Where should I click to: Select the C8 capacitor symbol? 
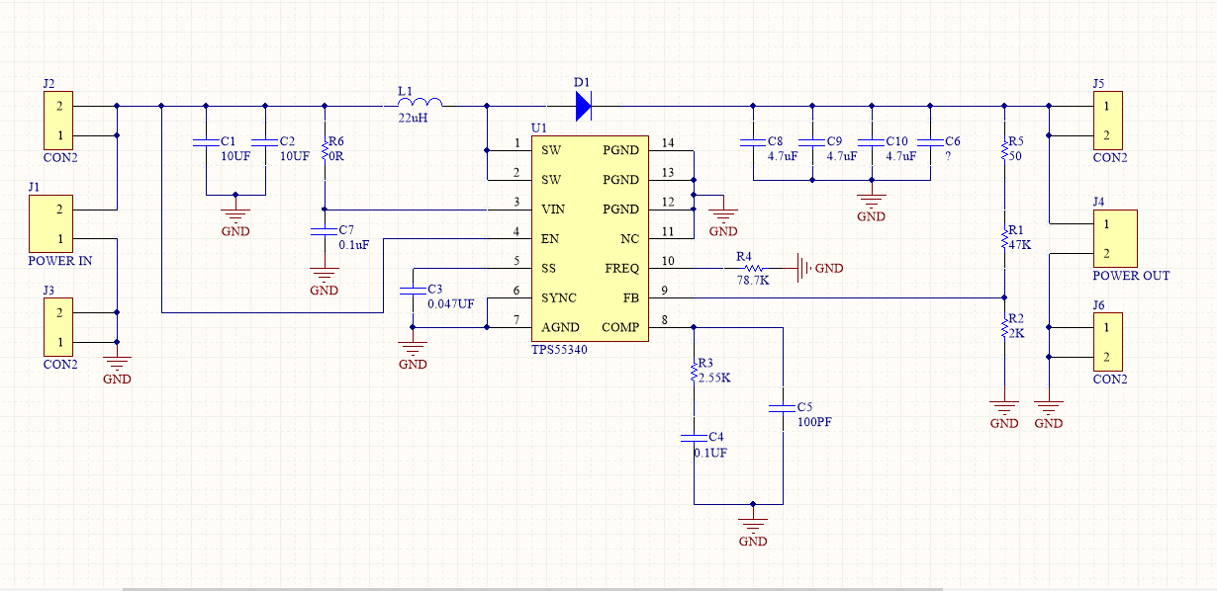pyautogui.click(x=752, y=142)
